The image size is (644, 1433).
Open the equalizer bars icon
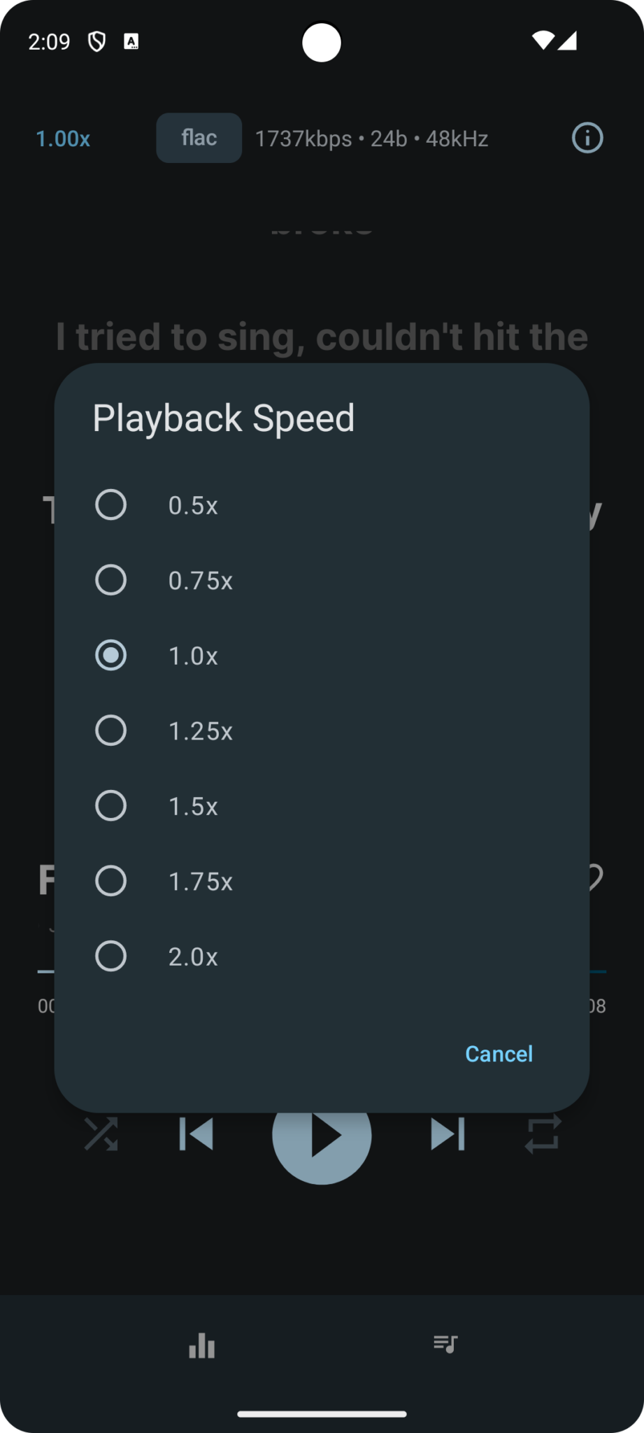tap(202, 1345)
